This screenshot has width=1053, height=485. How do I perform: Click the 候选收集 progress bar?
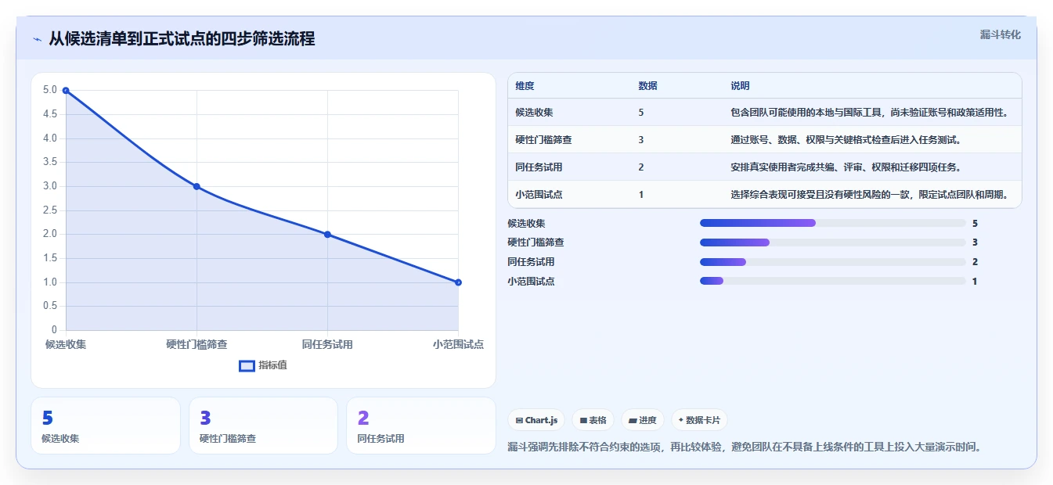832,223
